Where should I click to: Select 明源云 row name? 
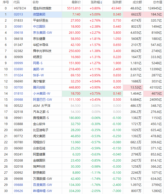38,57
